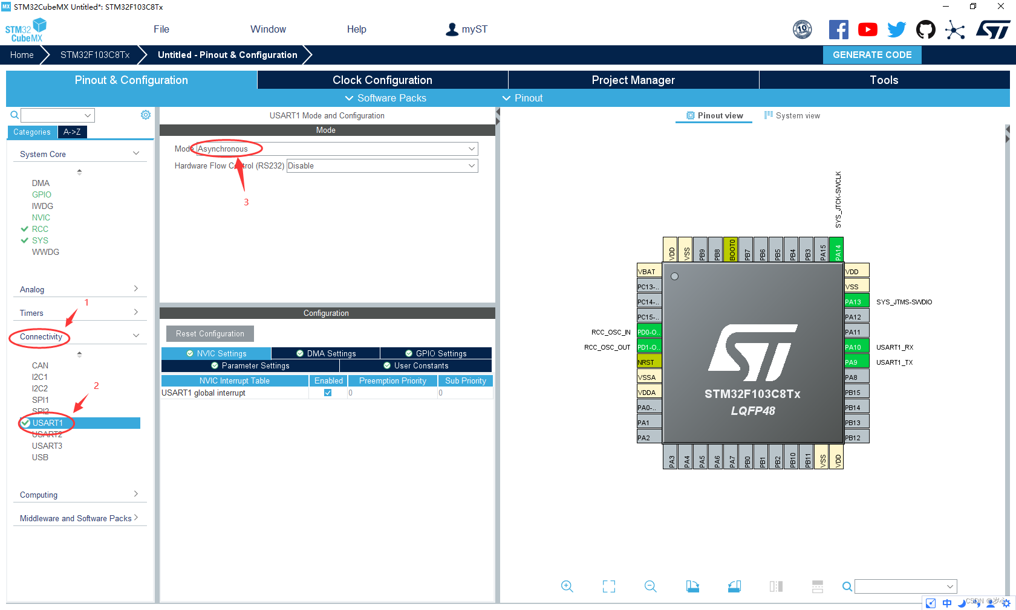
Task: Select the NRST pin on the chip
Action: [650, 362]
